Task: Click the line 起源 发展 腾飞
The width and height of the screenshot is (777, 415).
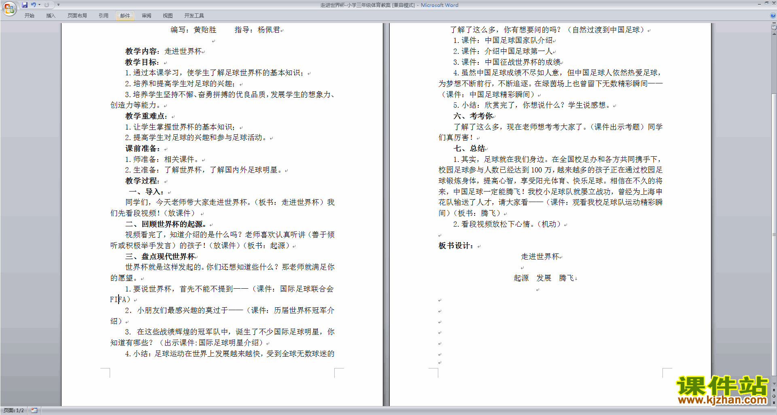Action: [x=544, y=278]
